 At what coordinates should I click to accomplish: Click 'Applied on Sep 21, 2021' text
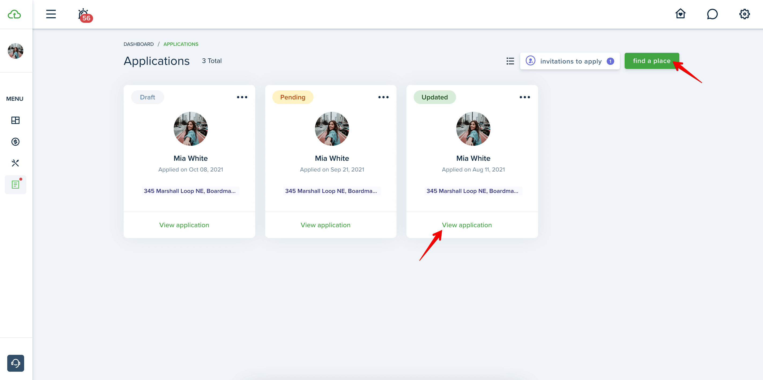[332, 169]
